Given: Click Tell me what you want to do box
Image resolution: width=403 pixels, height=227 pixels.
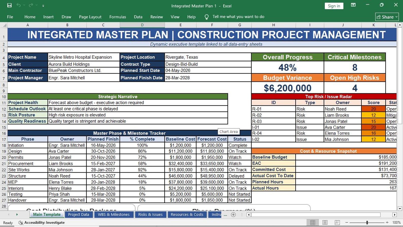Looking at the screenshot, I should coord(238,17).
